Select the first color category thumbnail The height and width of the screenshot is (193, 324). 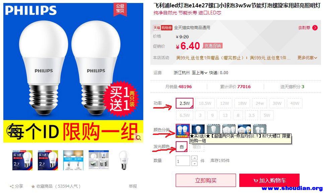click(183, 131)
